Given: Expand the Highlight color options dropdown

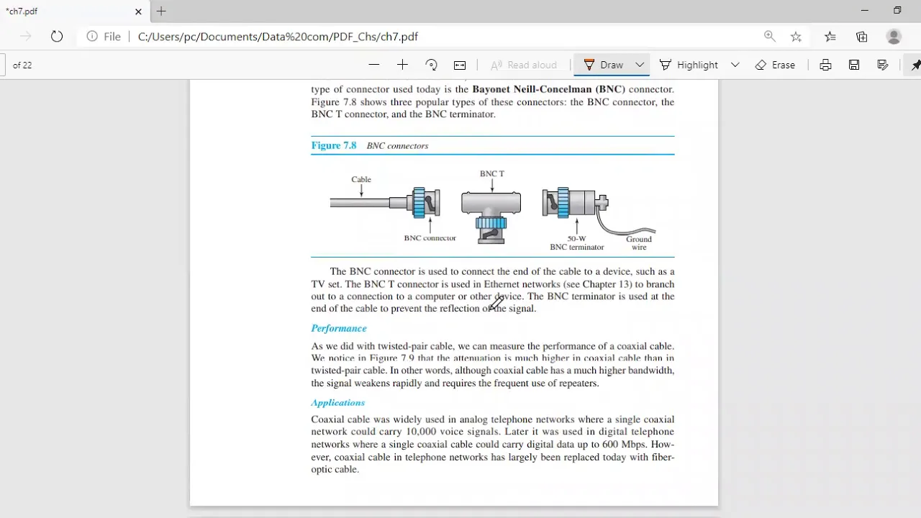Looking at the screenshot, I should (x=735, y=65).
